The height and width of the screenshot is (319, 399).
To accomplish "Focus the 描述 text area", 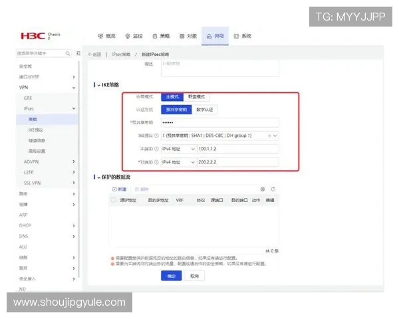I will (220, 68).
